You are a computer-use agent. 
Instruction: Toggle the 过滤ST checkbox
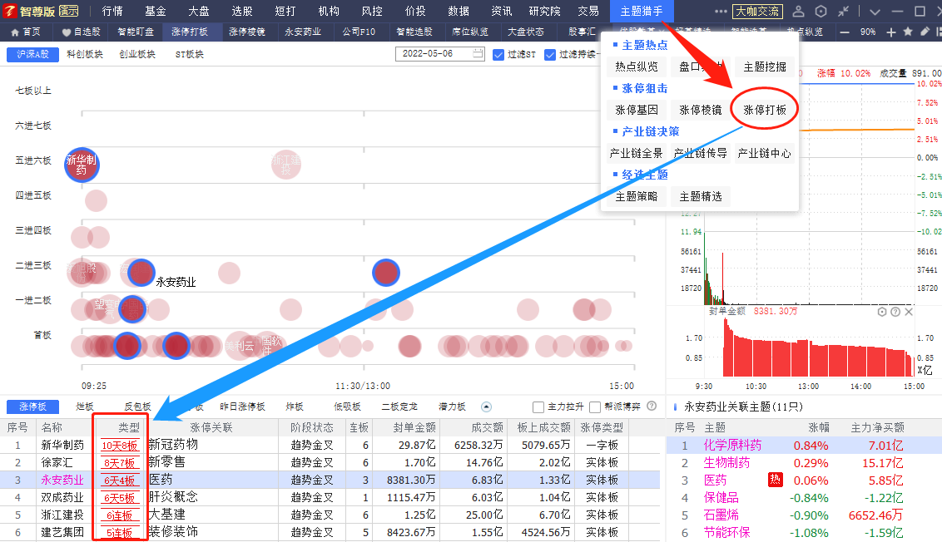point(498,55)
